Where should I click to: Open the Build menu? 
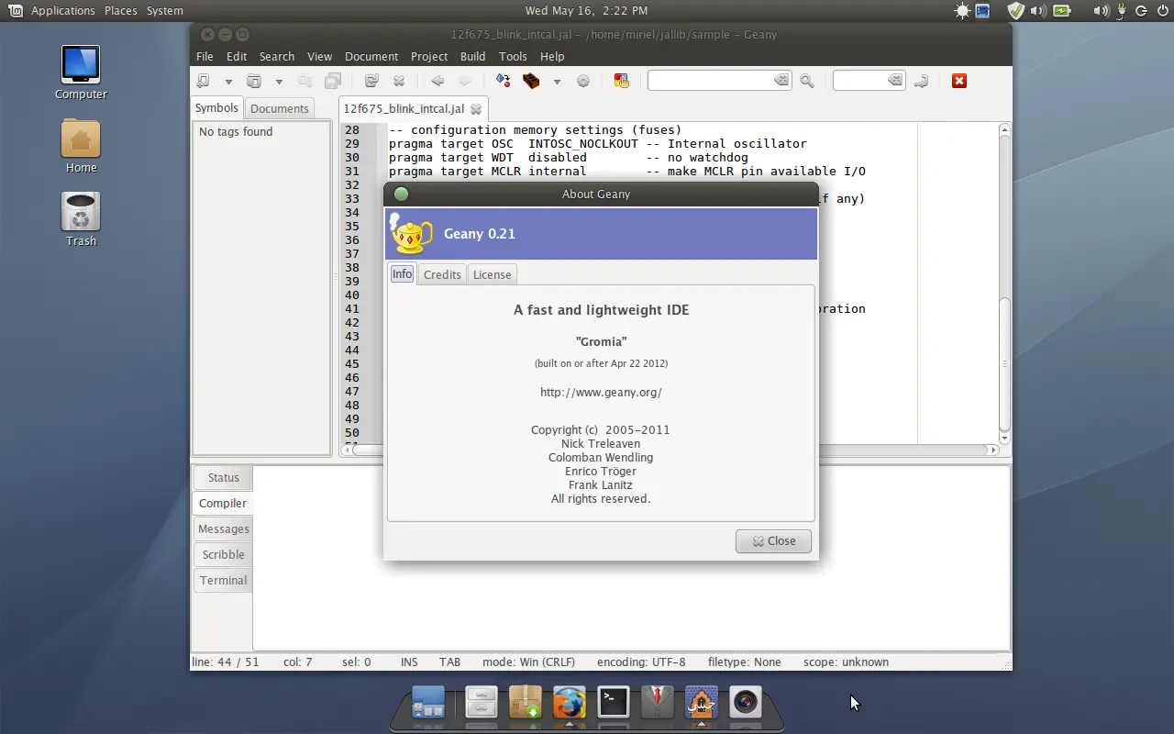point(473,56)
